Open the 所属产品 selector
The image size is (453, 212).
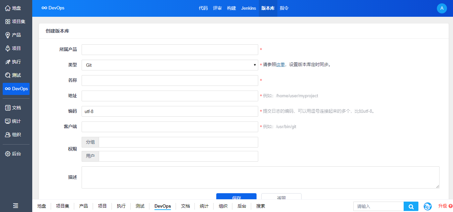[x=170, y=50]
